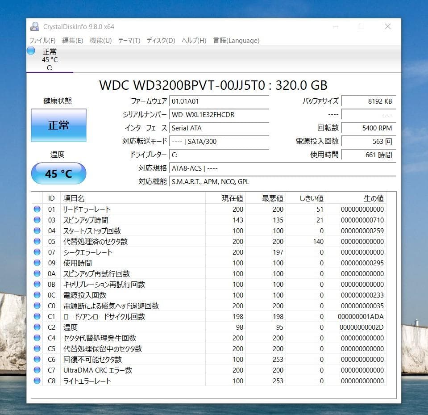
Task: Select the ロード/アンロードサイクル回数 attribute name
Action: point(104,316)
